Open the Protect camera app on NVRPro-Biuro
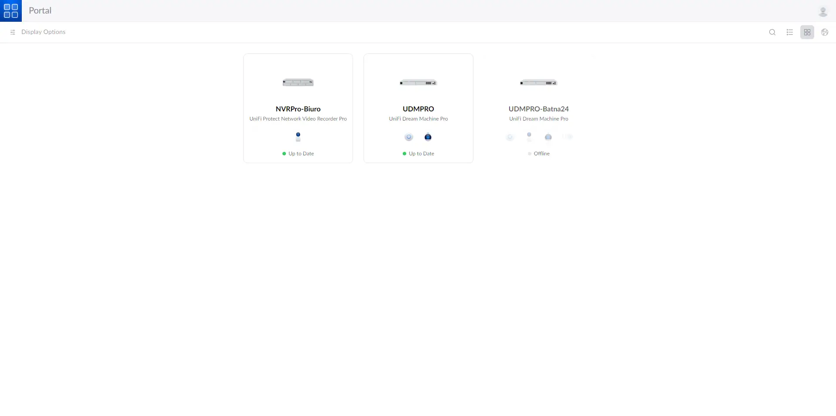836x416 pixels. pos(298,137)
